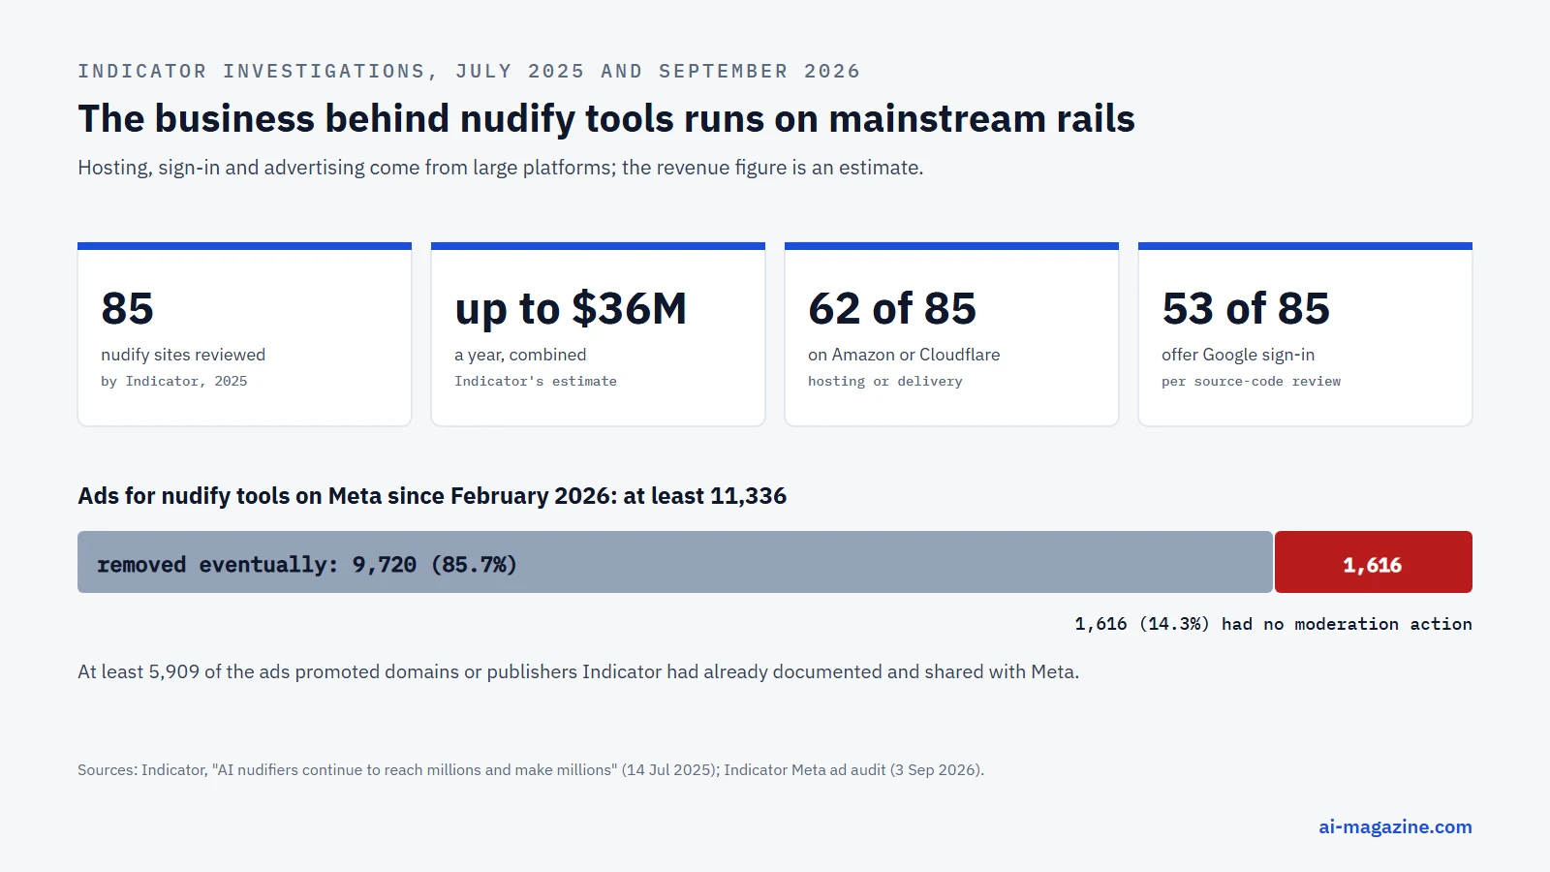Click 'hosting or delivery' note
Viewport: 1550px width, 872px height.
click(885, 382)
